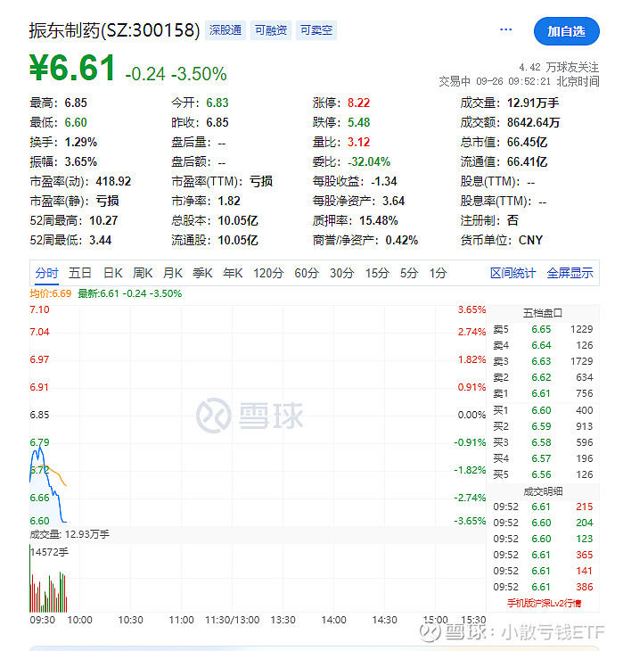
Task: Click the 买3 order row at 6.58
Action: 543,442
